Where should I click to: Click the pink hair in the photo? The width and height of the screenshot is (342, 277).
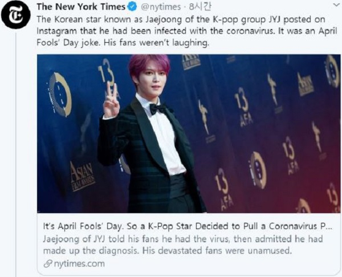click(x=149, y=63)
